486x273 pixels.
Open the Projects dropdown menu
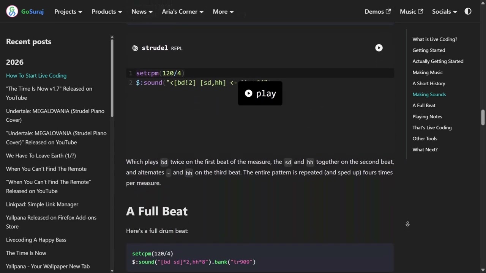tap(68, 11)
